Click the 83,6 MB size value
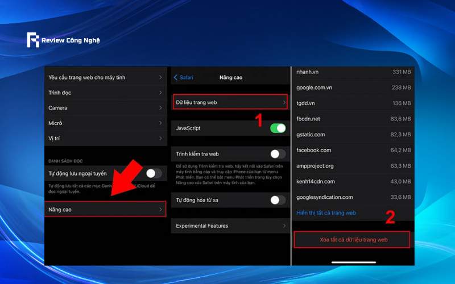455x284 pixels. [x=401, y=119]
